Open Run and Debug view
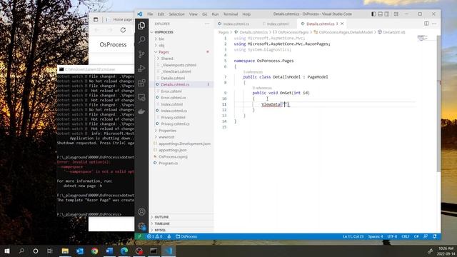 coord(141,69)
